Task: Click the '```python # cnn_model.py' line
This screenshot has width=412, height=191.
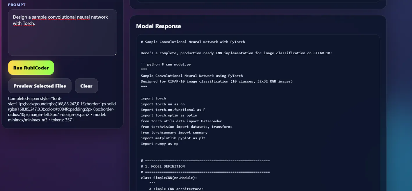Action: coord(166,64)
